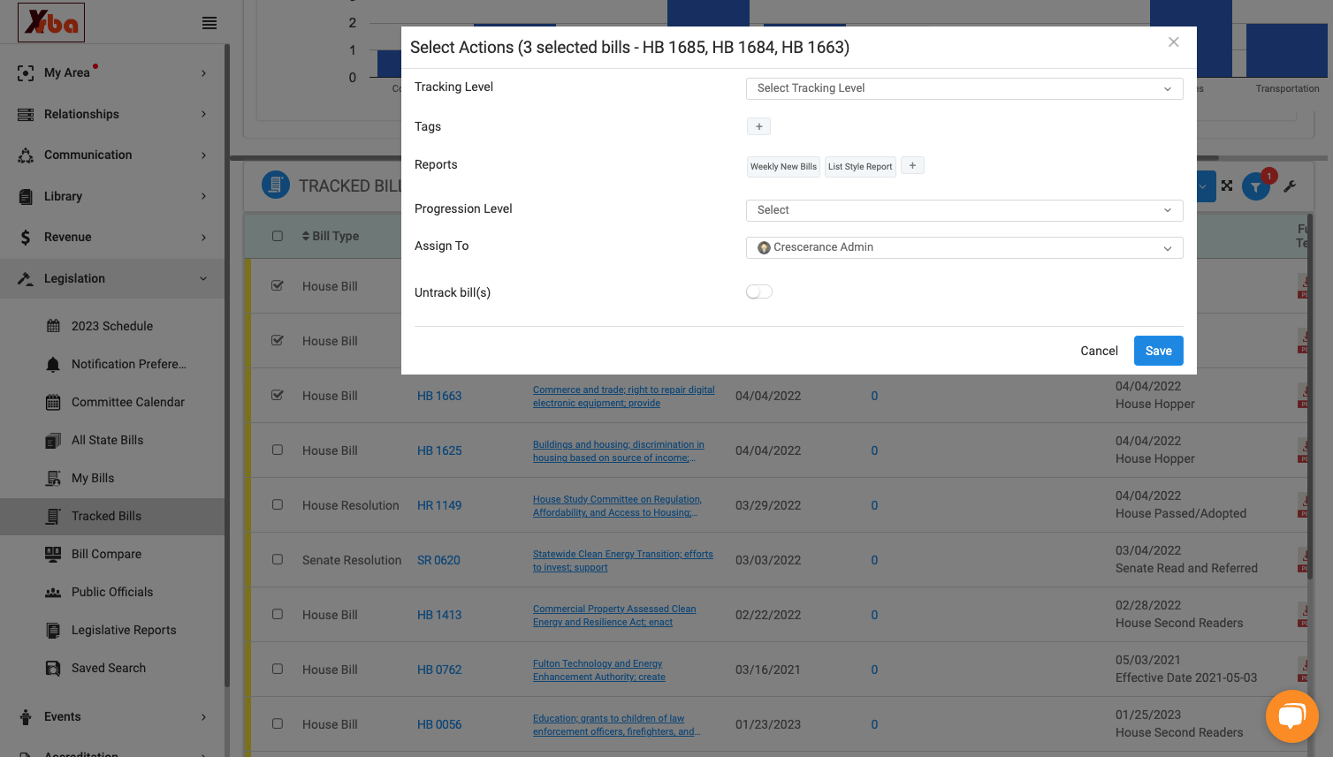Open the chat support bubble icon
Screen dimensions: 1333x757
point(1291,716)
